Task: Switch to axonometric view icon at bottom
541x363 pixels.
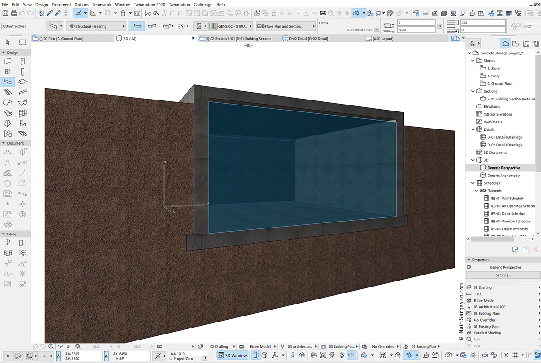Action: [265, 355]
